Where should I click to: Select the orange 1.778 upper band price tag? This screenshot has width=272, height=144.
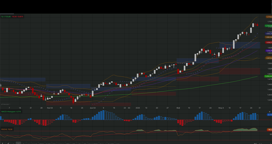(x=269, y=17)
